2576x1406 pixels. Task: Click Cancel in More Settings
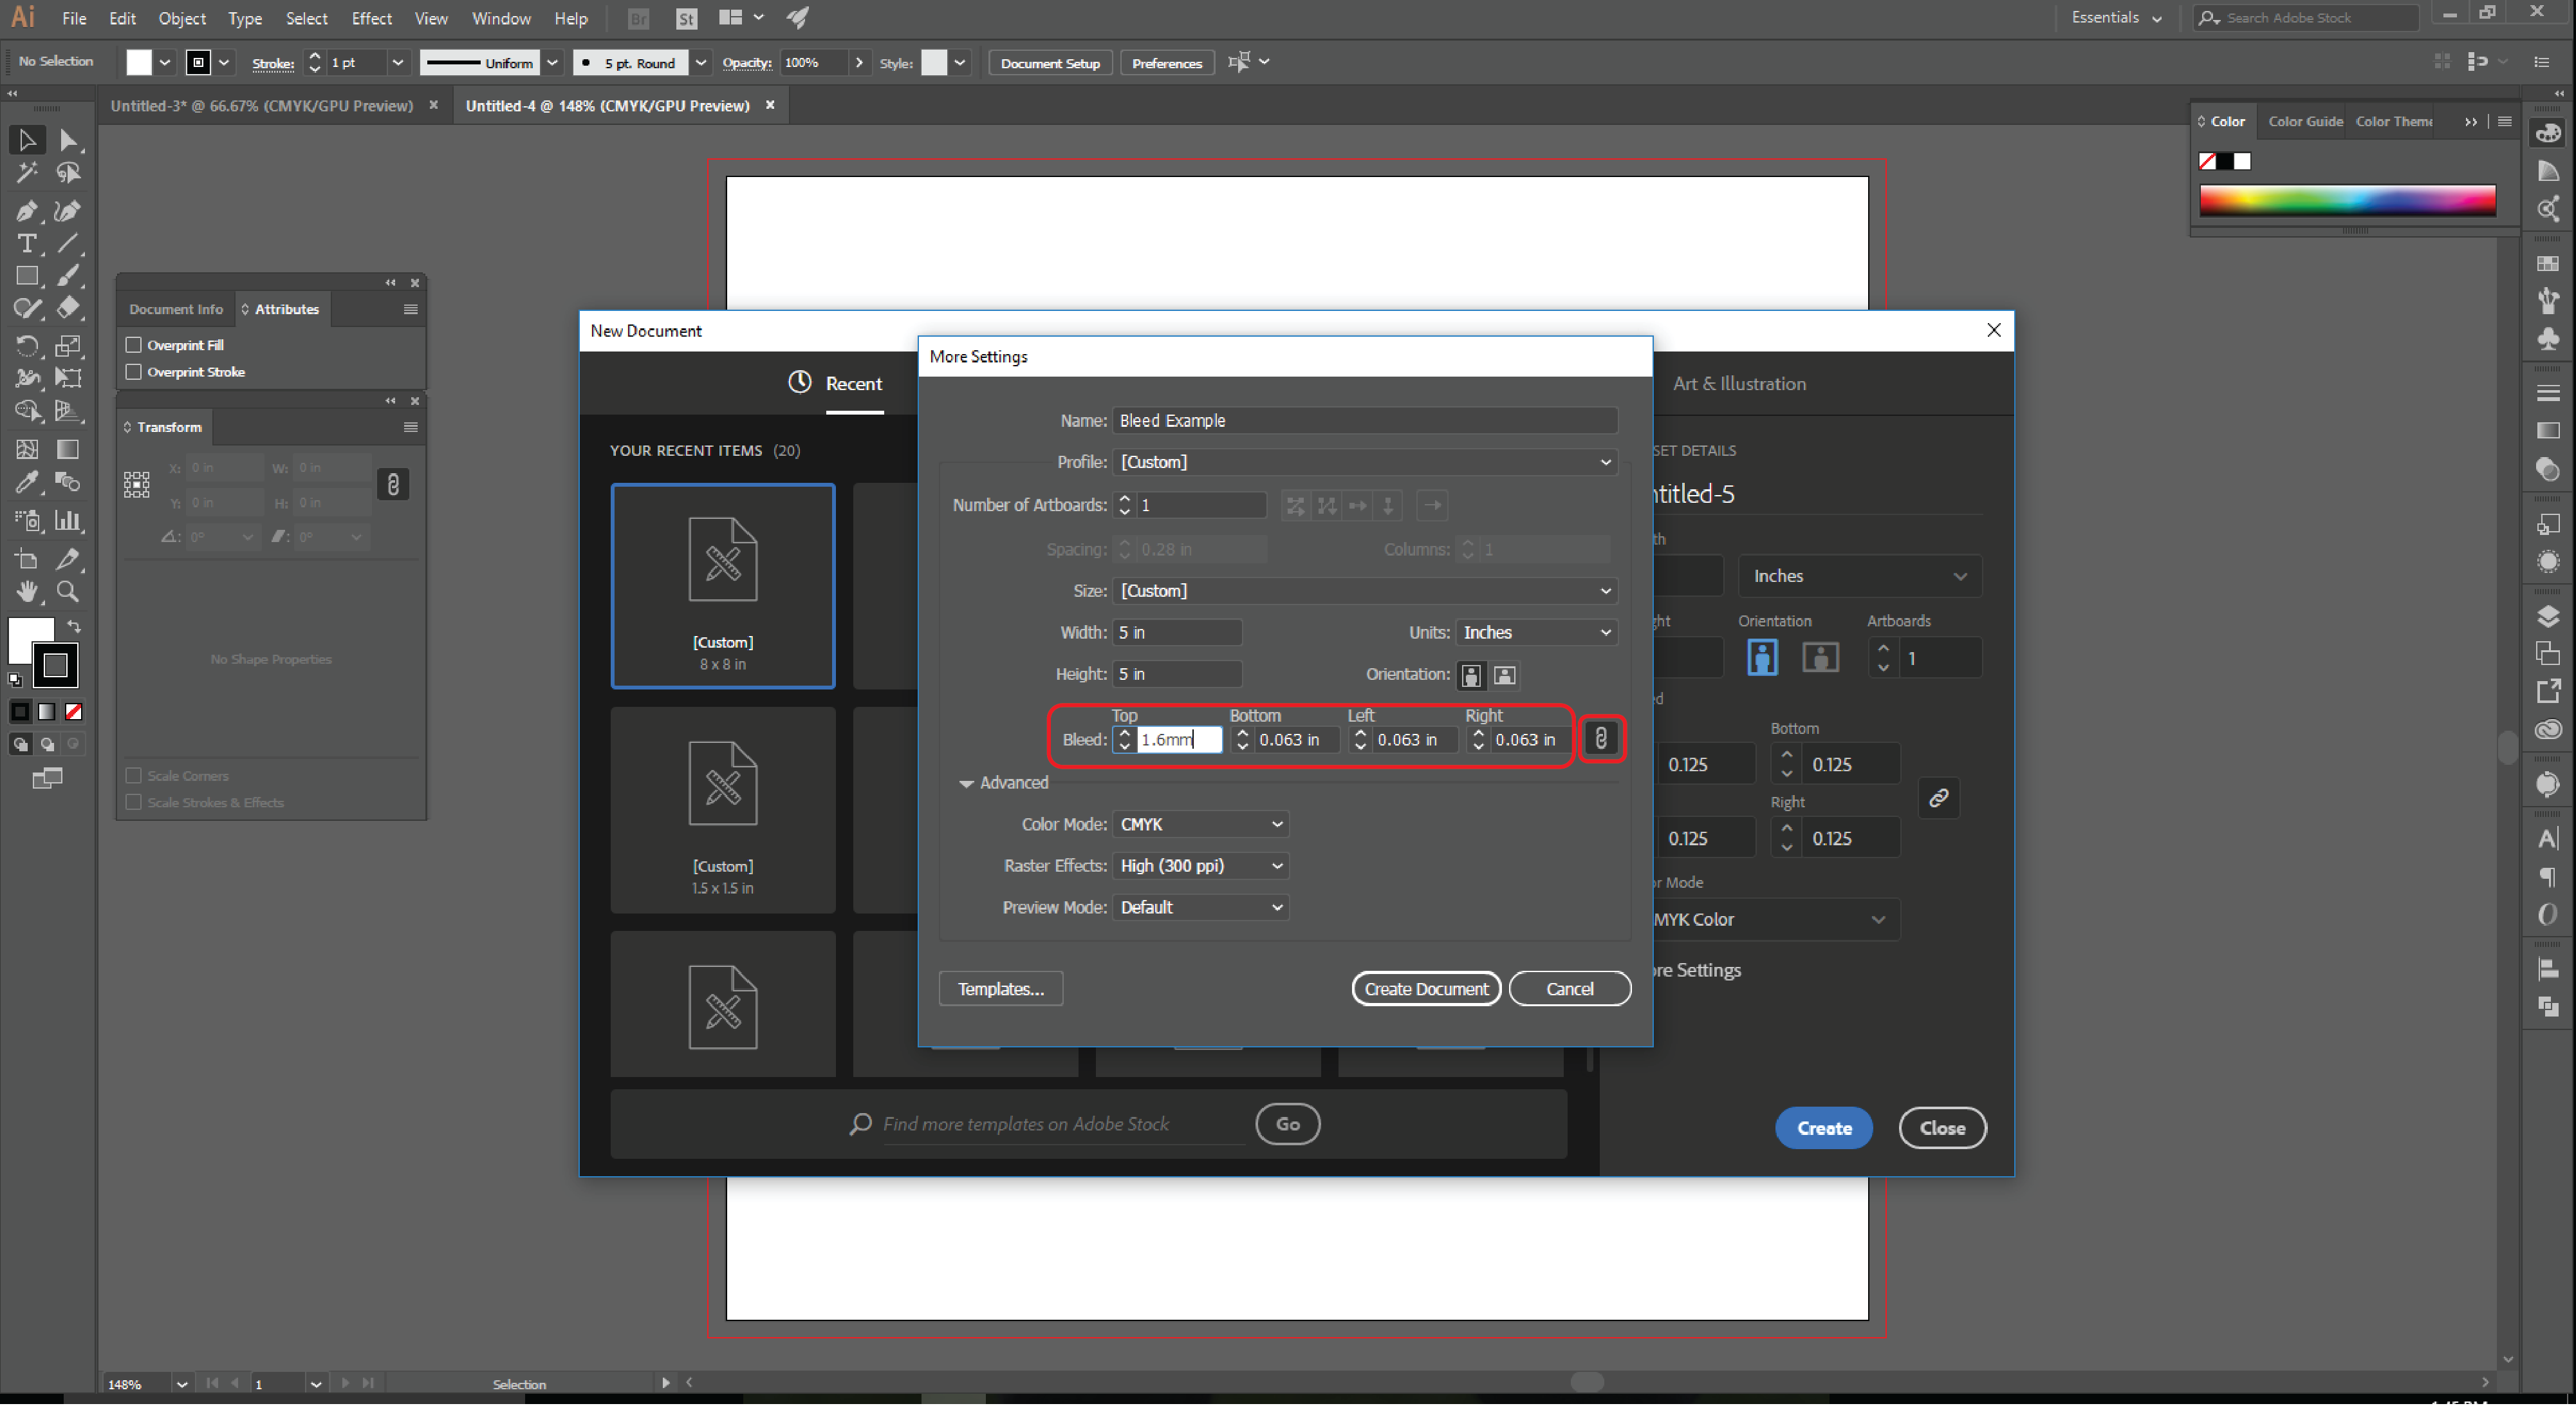(1569, 989)
